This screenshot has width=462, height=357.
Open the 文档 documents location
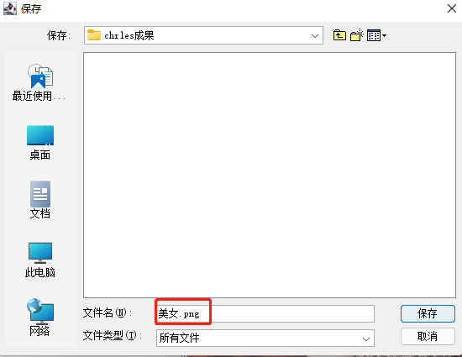pyautogui.click(x=40, y=200)
